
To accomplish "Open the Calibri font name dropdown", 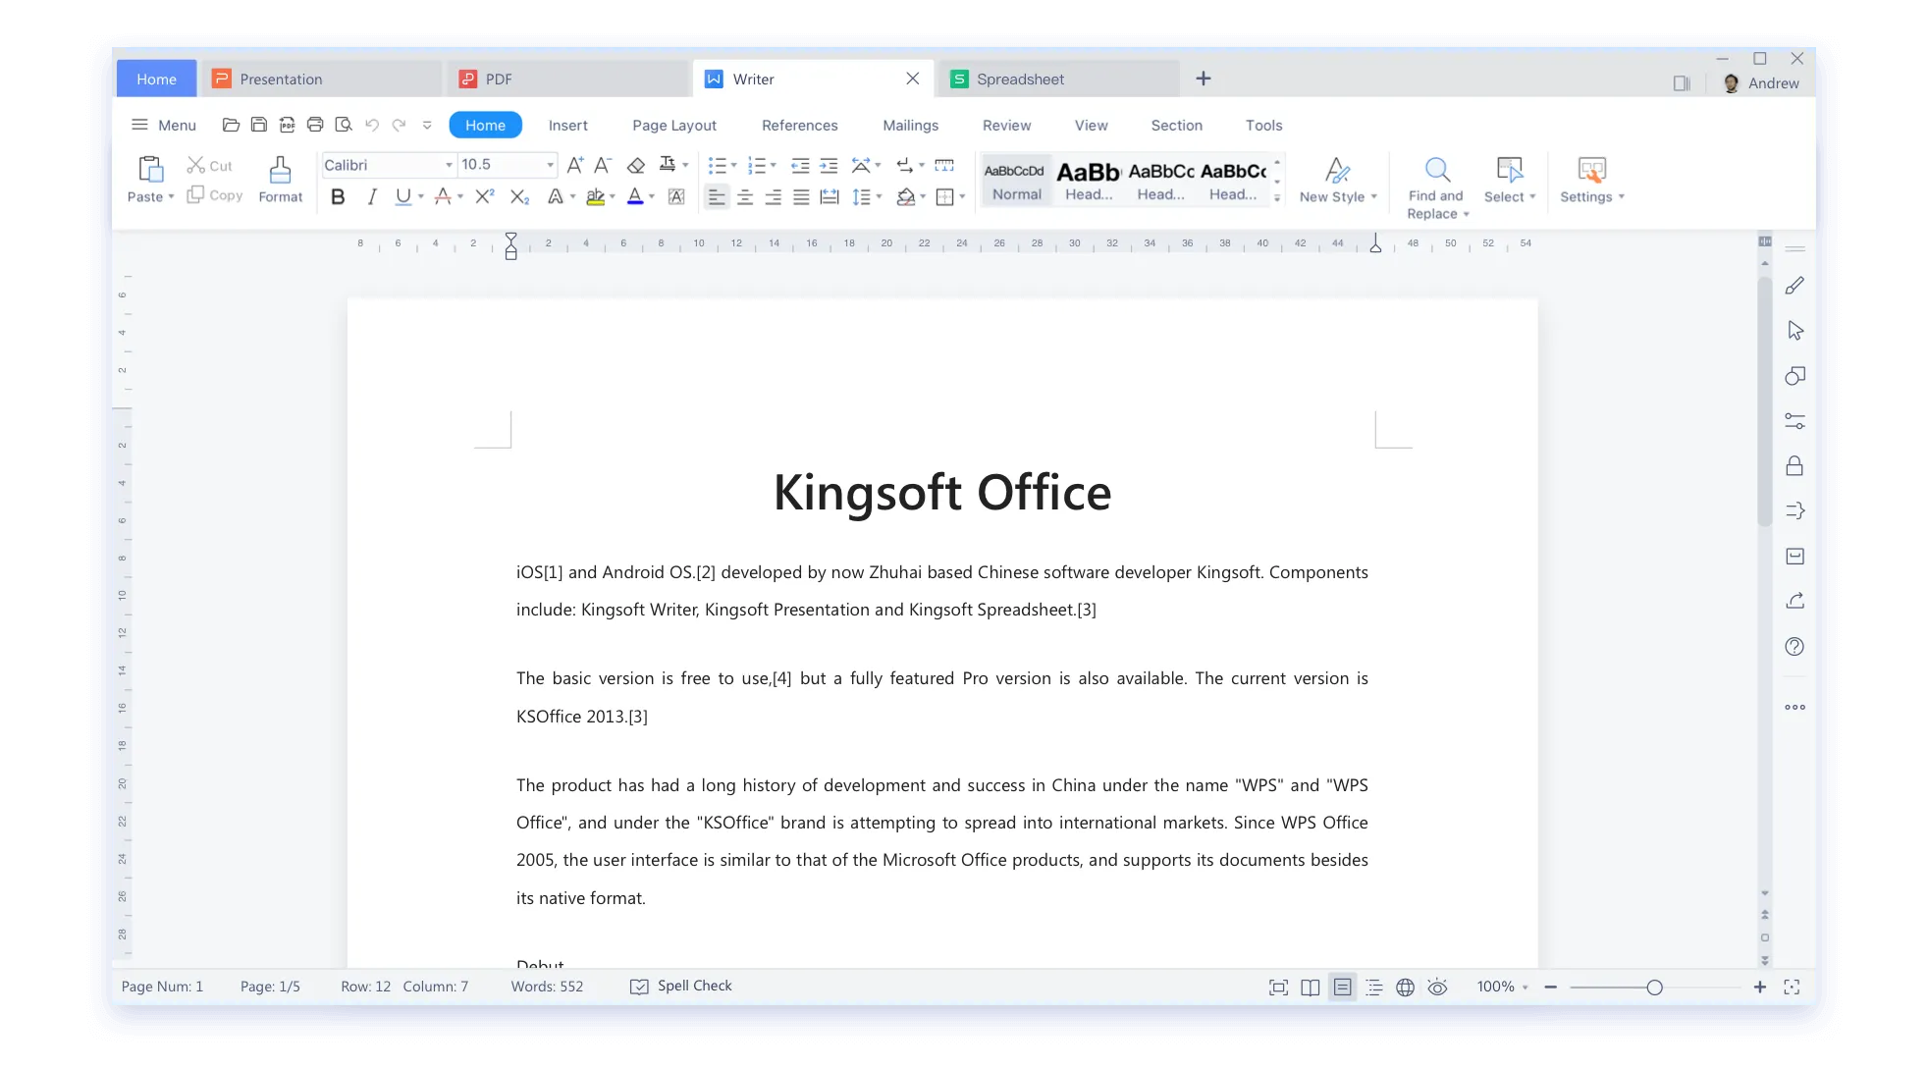I will click(x=449, y=165).
